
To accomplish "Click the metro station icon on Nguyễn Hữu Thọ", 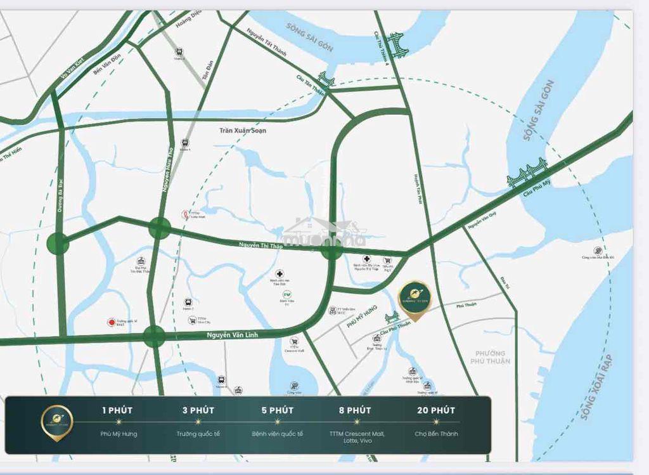I will tap(185, 143).
